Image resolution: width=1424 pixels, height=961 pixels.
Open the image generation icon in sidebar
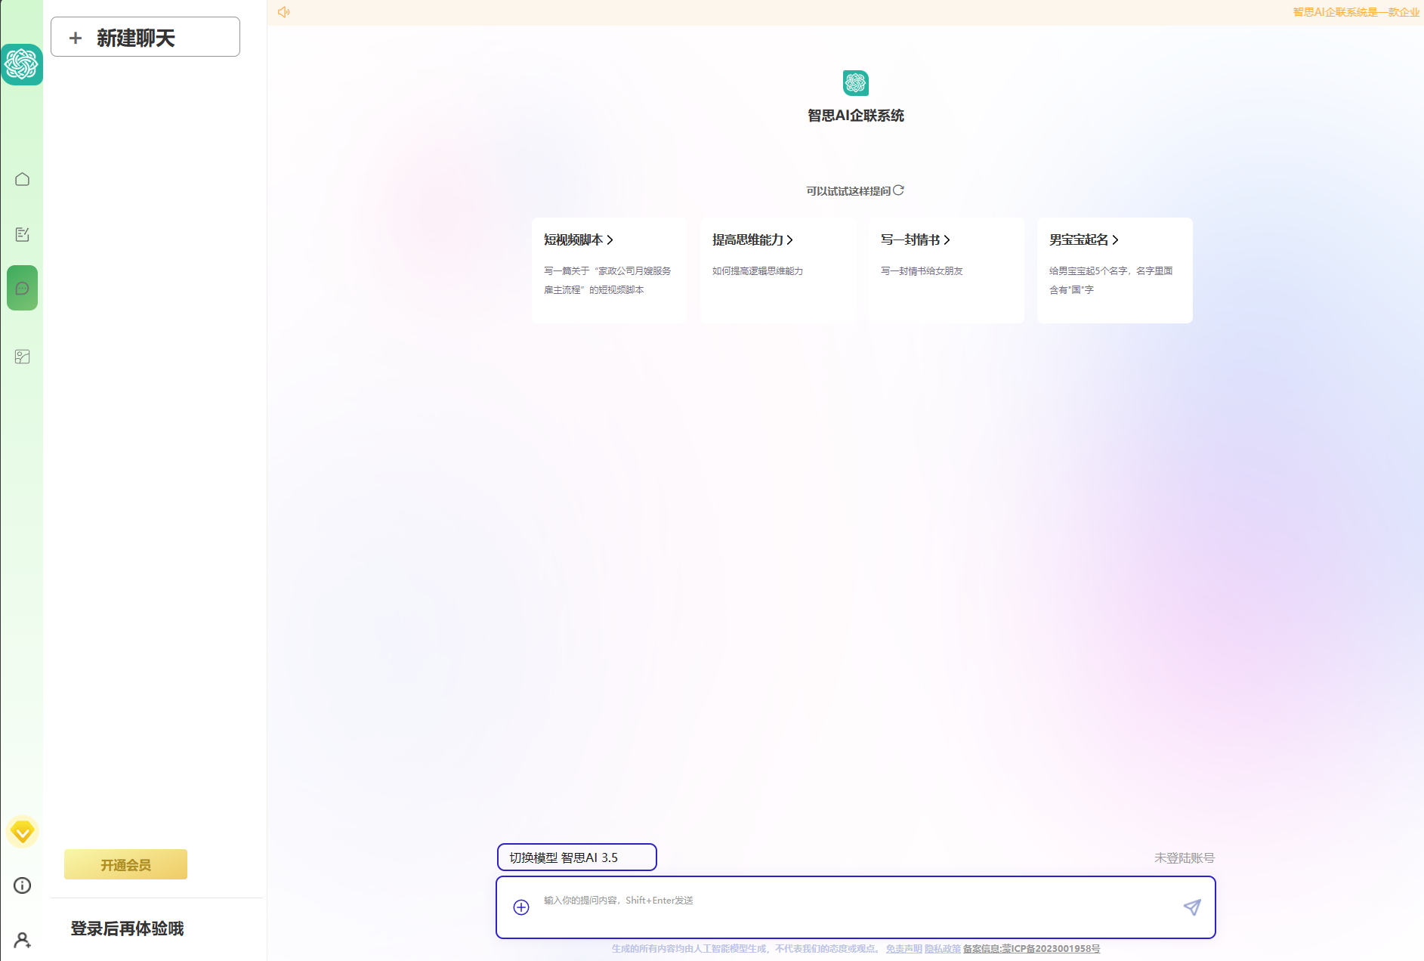(22, 356)
